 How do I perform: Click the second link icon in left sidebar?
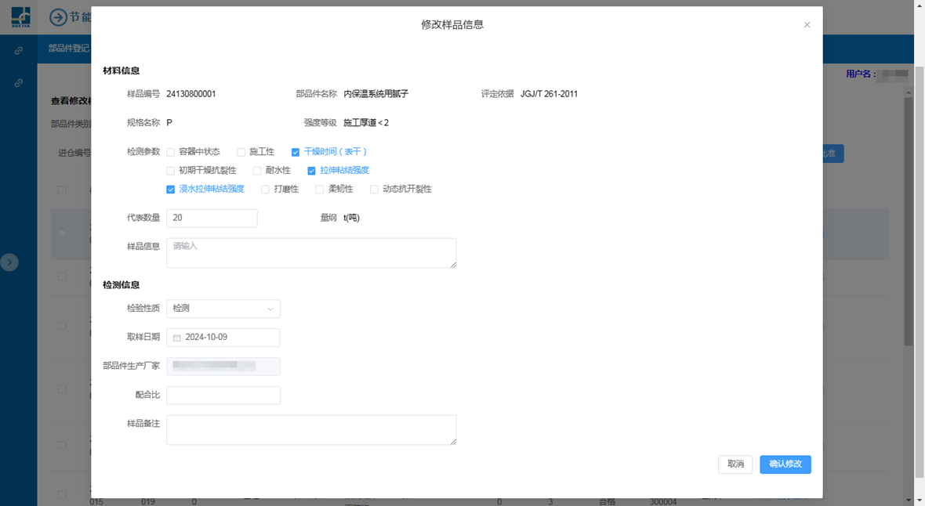click(x=19, y=83)
